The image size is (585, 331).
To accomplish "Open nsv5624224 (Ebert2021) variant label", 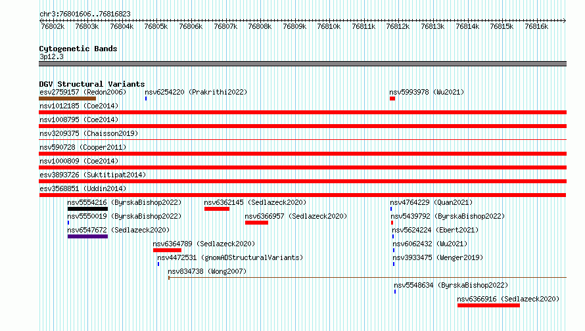I will [x=435, y=230].
